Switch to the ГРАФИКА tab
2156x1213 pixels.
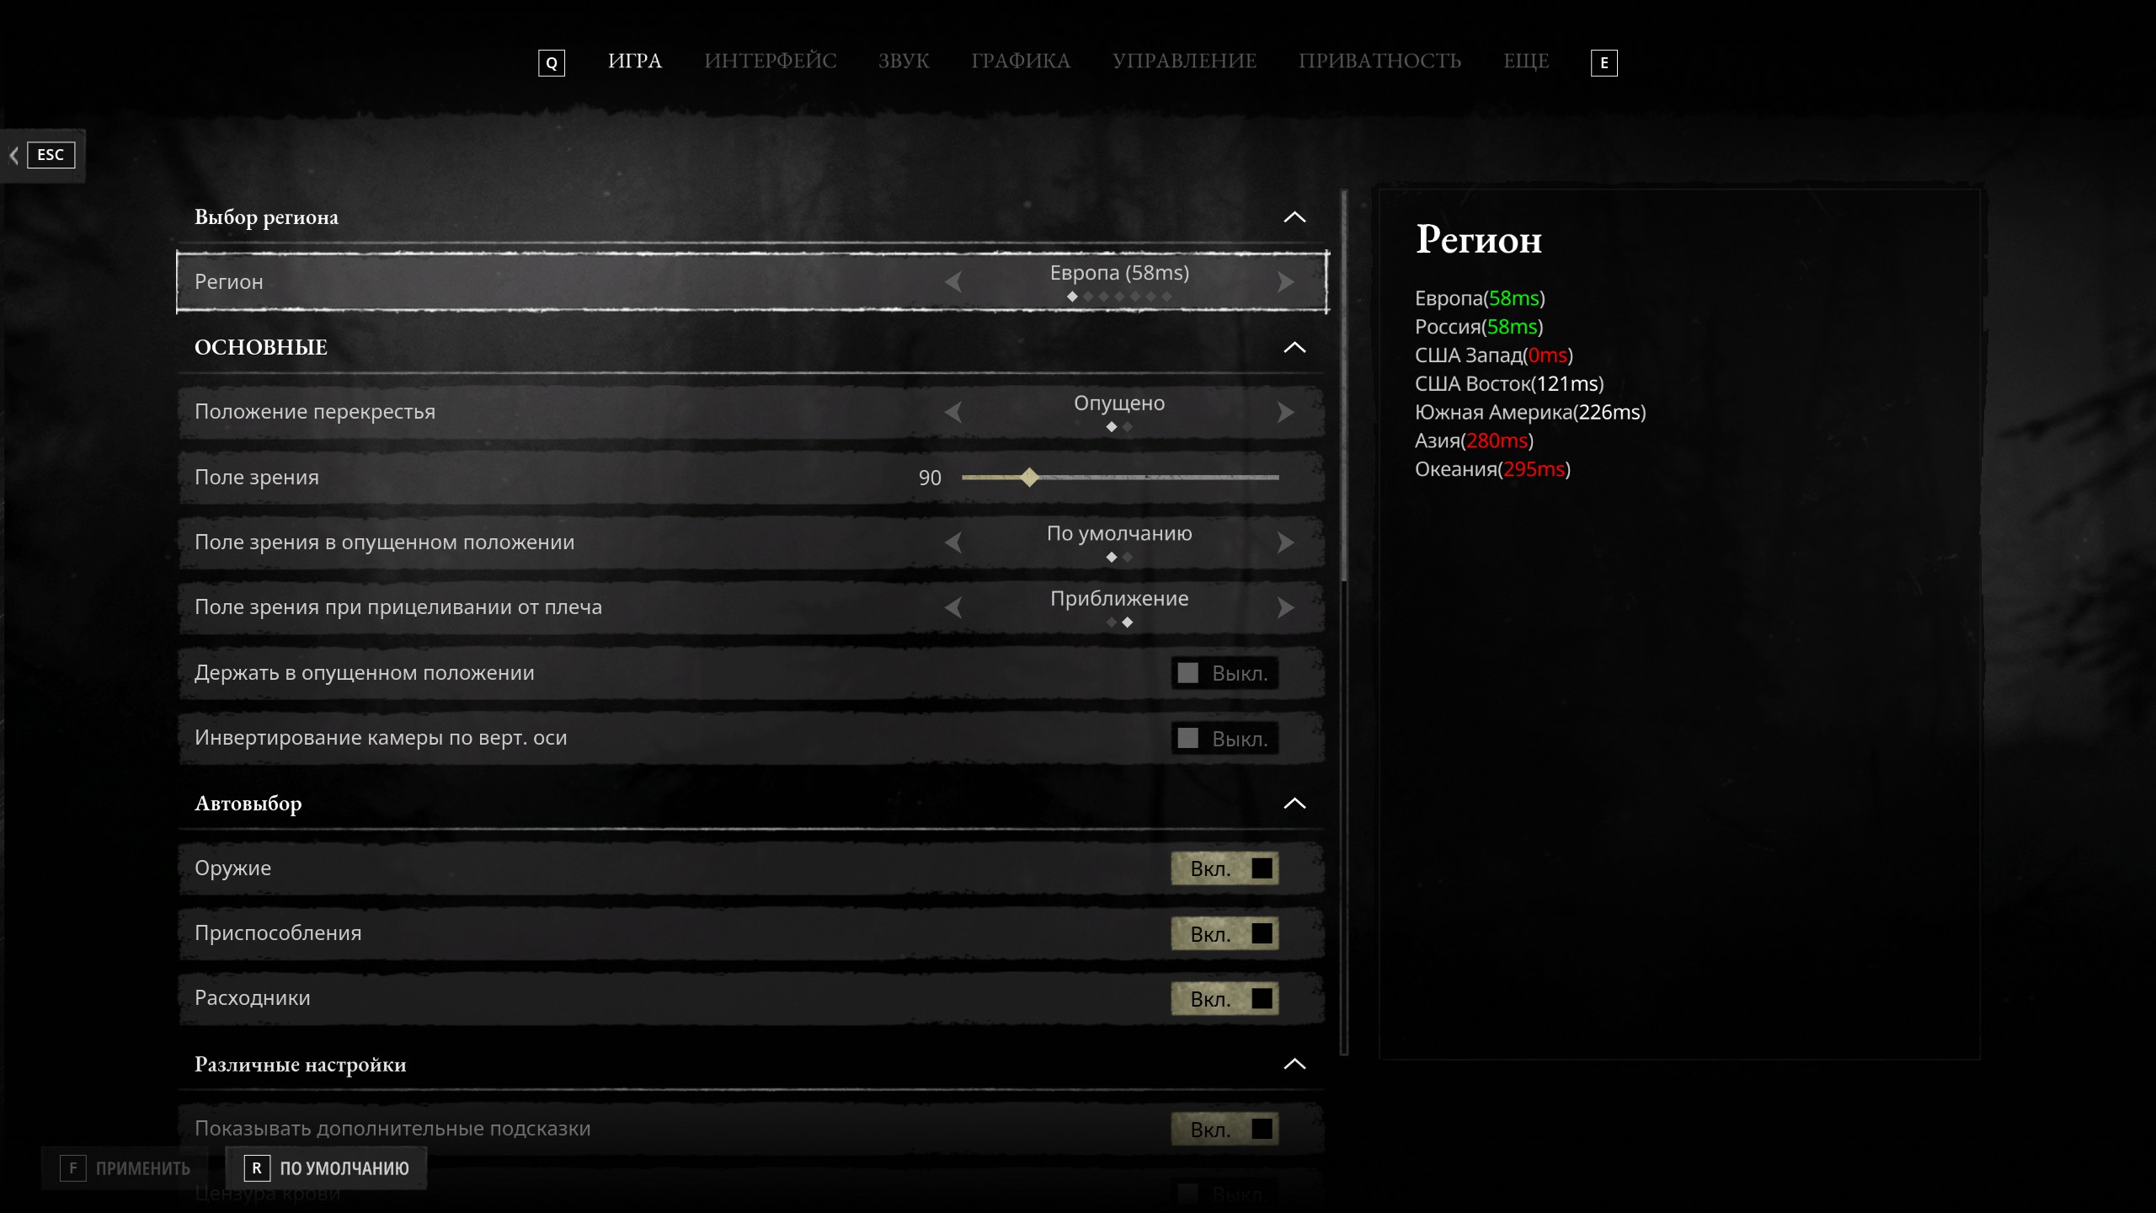tap(1021, 61)
